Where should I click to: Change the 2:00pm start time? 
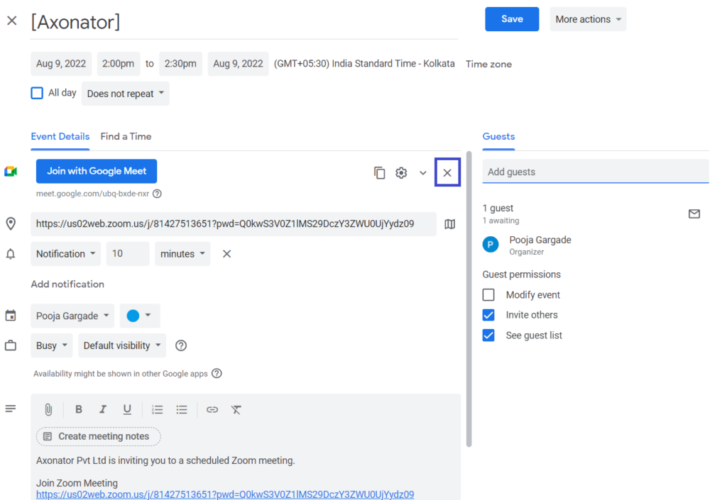click(119, 64)
